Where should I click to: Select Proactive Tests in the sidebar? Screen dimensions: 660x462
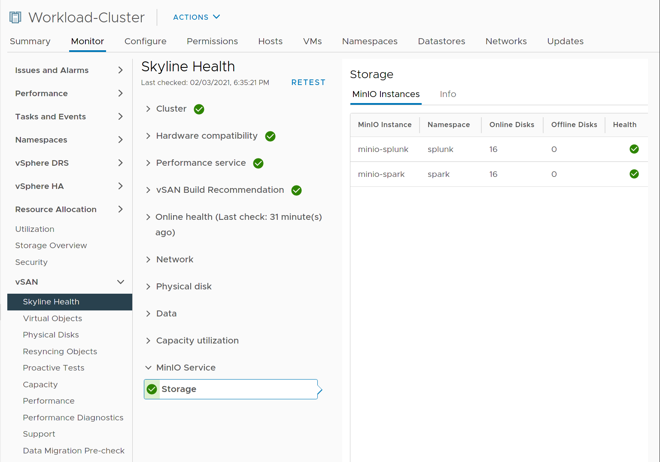point(53,368)
